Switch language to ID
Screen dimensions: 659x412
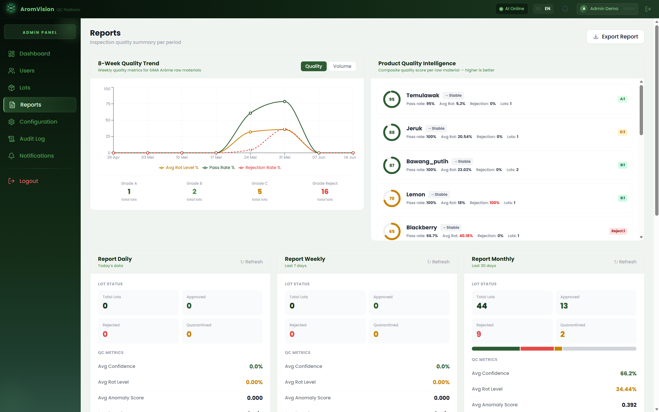[538, 9]
